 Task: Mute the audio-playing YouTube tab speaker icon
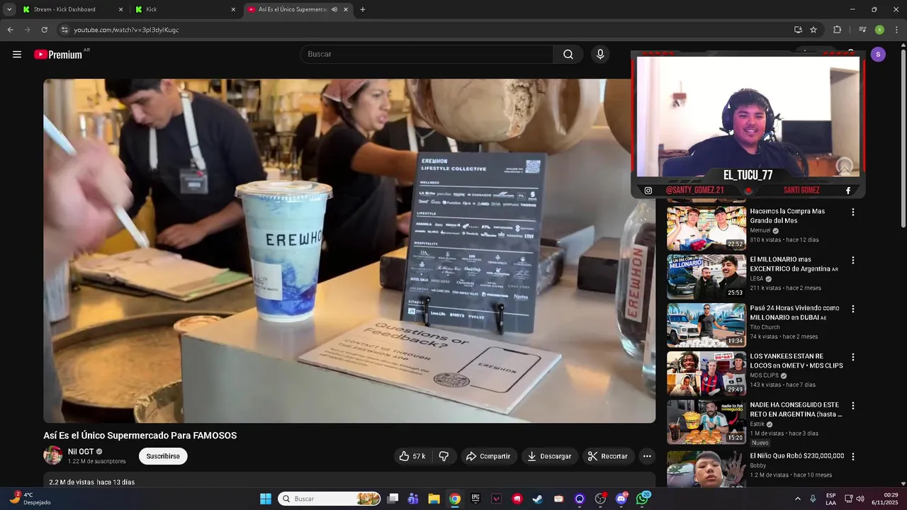coord(334,9)
